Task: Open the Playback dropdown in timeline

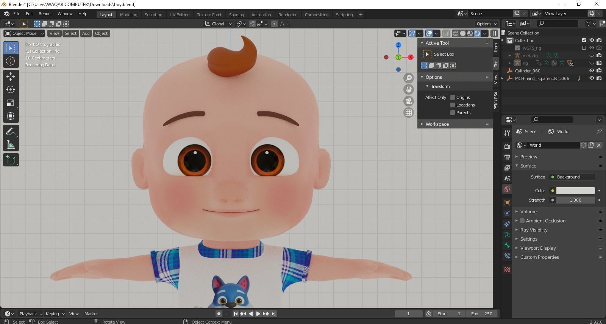Action: 31,314
